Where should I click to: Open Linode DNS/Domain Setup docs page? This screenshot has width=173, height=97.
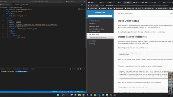96,29
